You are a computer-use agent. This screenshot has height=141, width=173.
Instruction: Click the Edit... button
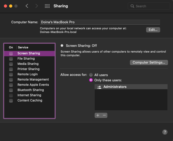tap(153, 30)
